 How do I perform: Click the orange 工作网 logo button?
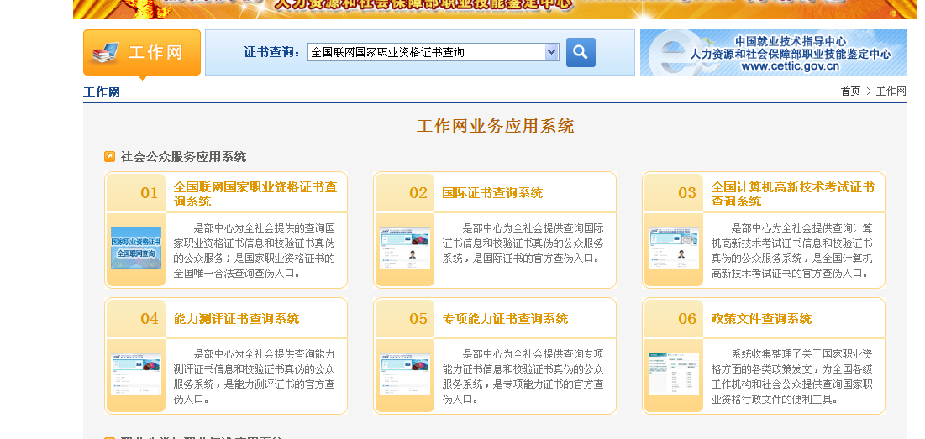coord(142,52)
